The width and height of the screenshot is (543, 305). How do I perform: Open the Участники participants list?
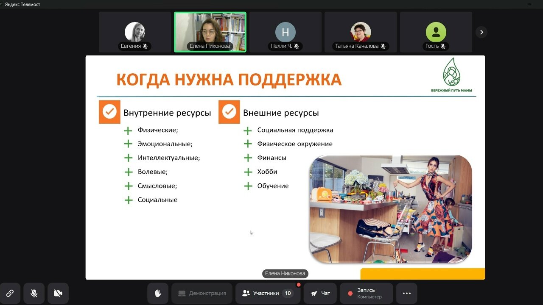(x=267, y=293)
